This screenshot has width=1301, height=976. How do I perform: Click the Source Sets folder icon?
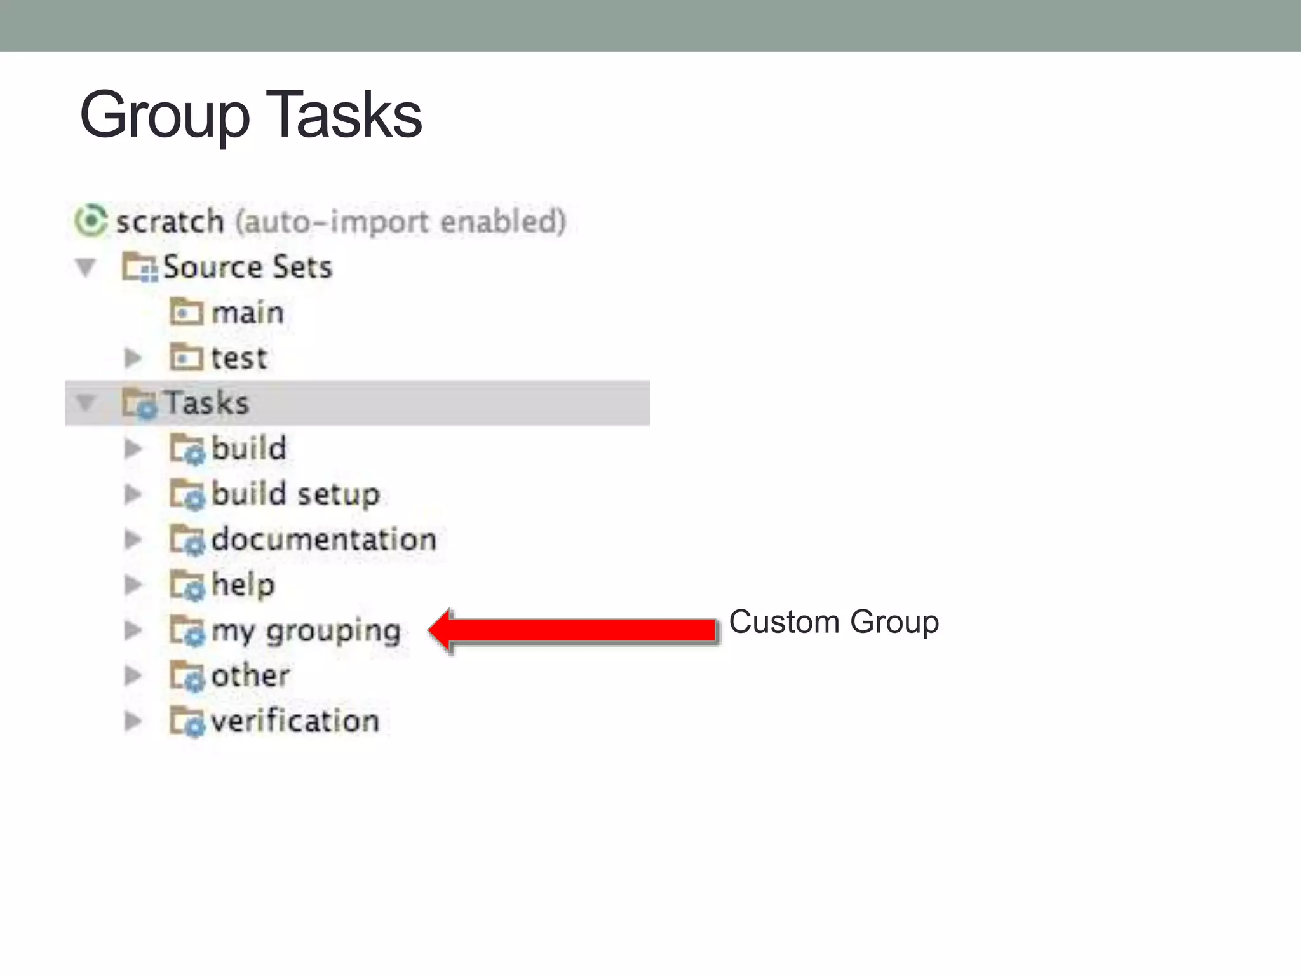(139, 267)
